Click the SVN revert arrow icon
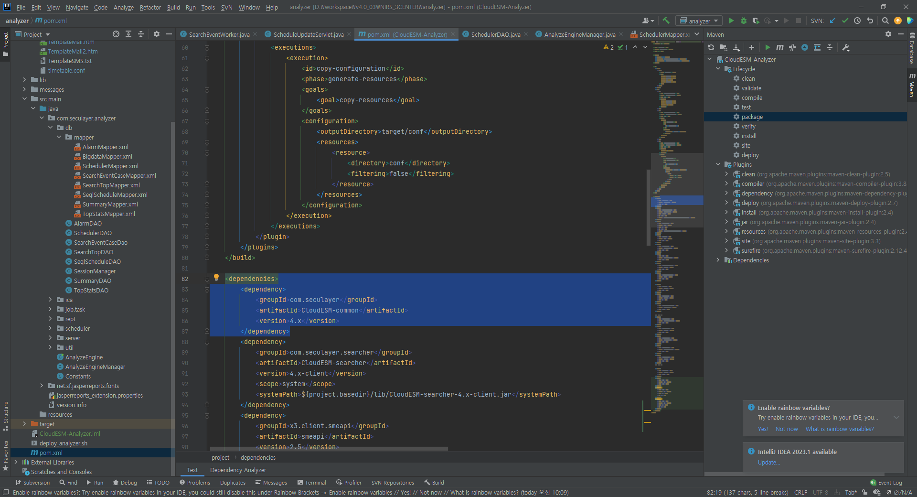Viewport: 917px width, 497px height. tap(870, 21)
